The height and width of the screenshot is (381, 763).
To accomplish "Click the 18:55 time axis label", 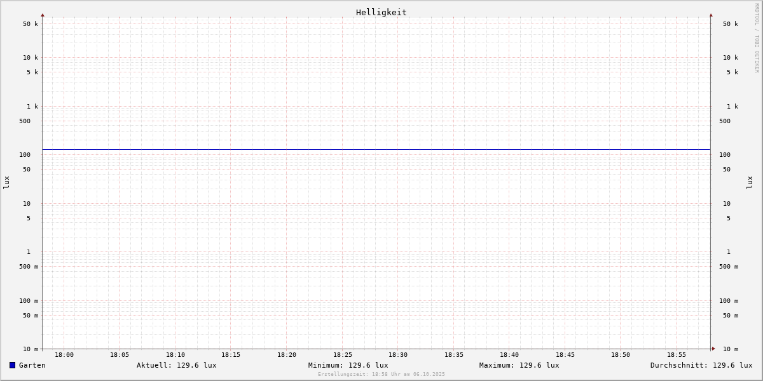I will point(677,355).
